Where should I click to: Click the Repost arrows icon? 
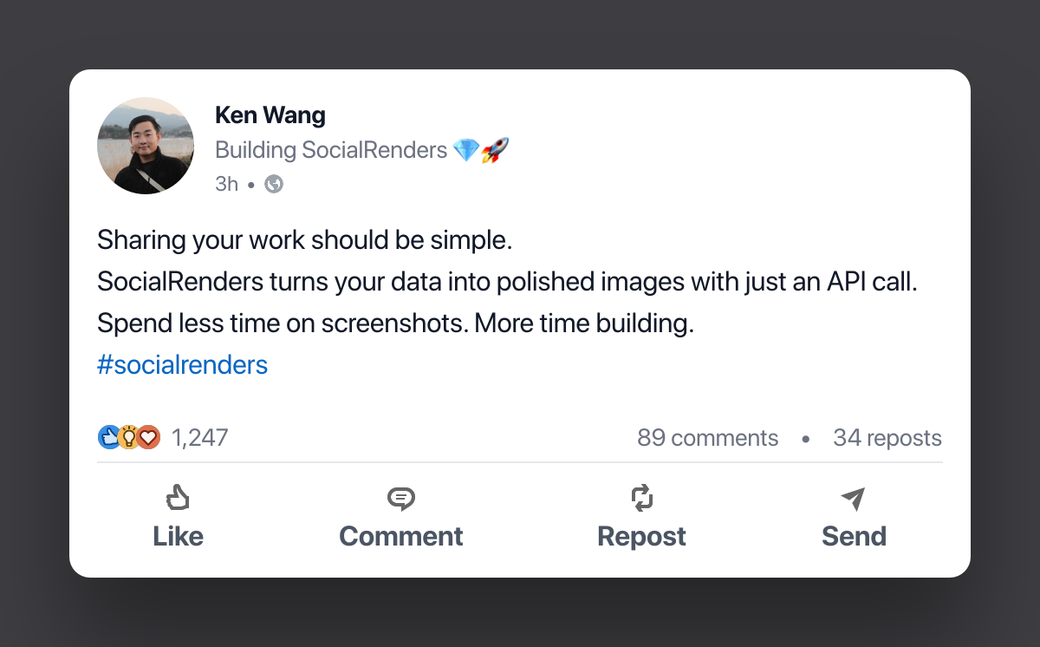click(641, 497)
